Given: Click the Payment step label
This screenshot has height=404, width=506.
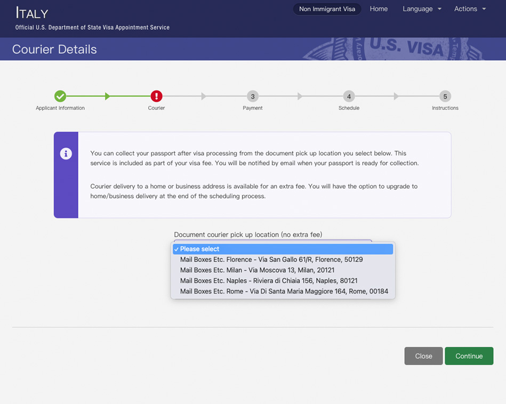Looking at the screenshot, I should pyautogui.click(x=253, y=108).
